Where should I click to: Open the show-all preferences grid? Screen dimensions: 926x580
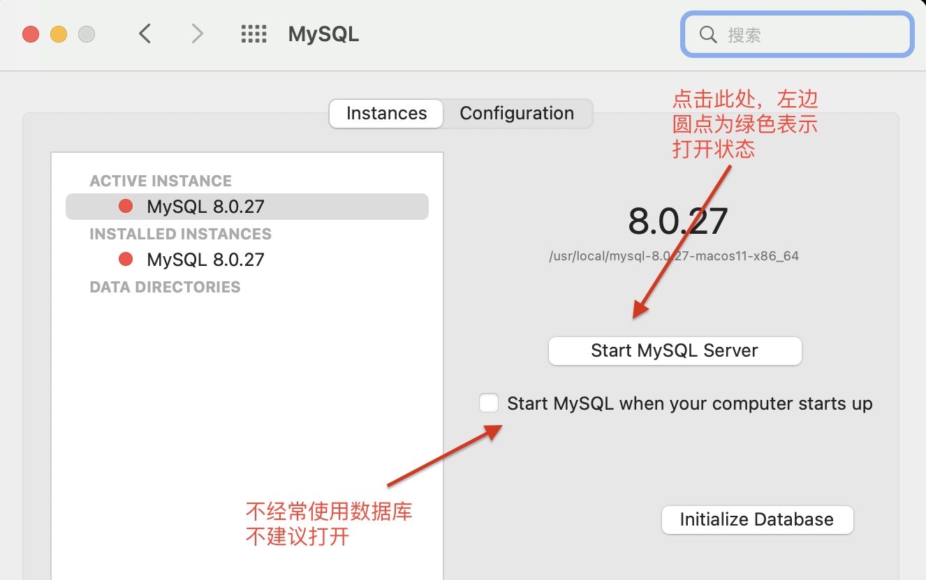point(254,34)
